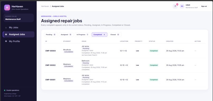Click the My Jobs home icon

(x=6, y=27)
